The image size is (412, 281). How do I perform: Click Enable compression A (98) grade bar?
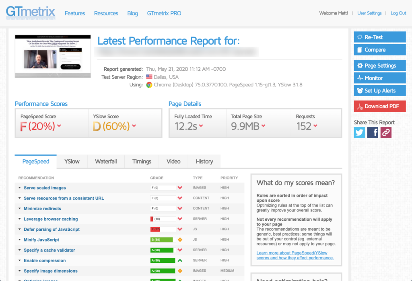coord(163,260)
